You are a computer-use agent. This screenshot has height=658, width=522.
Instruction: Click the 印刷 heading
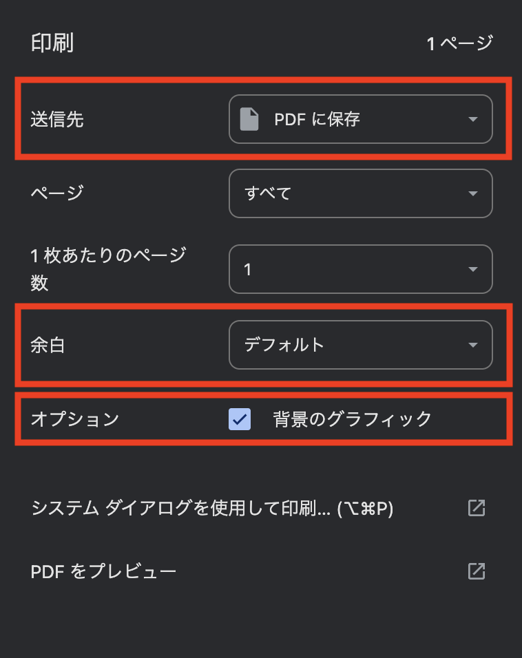[52, 43]
